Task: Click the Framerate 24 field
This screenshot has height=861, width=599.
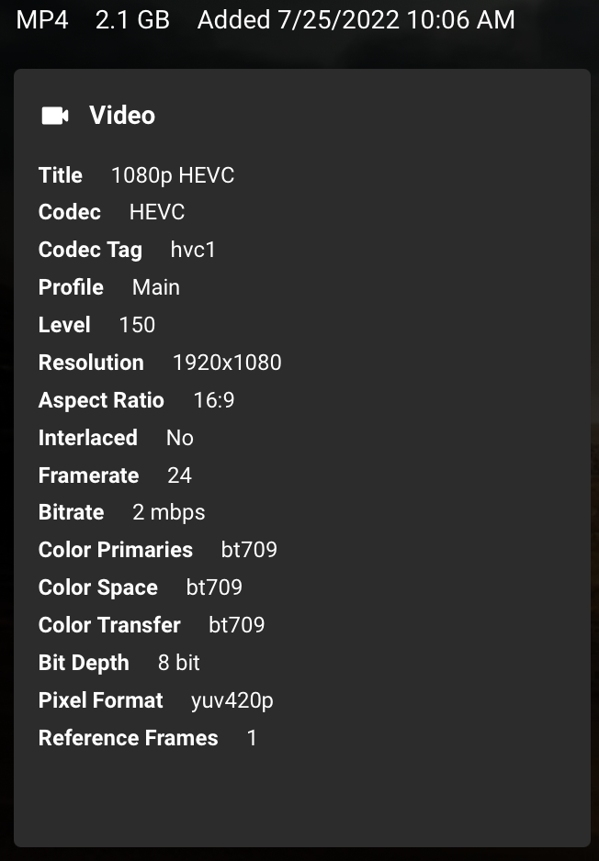Action: [x=180, y=475]
